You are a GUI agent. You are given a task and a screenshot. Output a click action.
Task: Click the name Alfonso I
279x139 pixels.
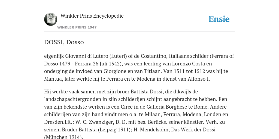coord(199,79)
